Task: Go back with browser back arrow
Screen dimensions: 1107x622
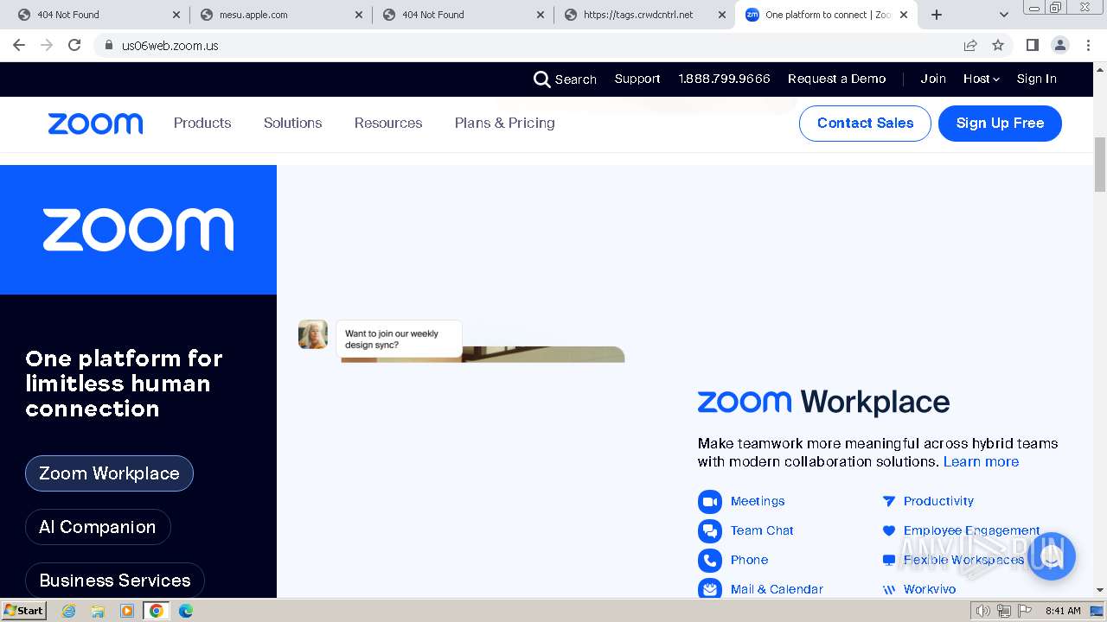Action: [19, 45]
